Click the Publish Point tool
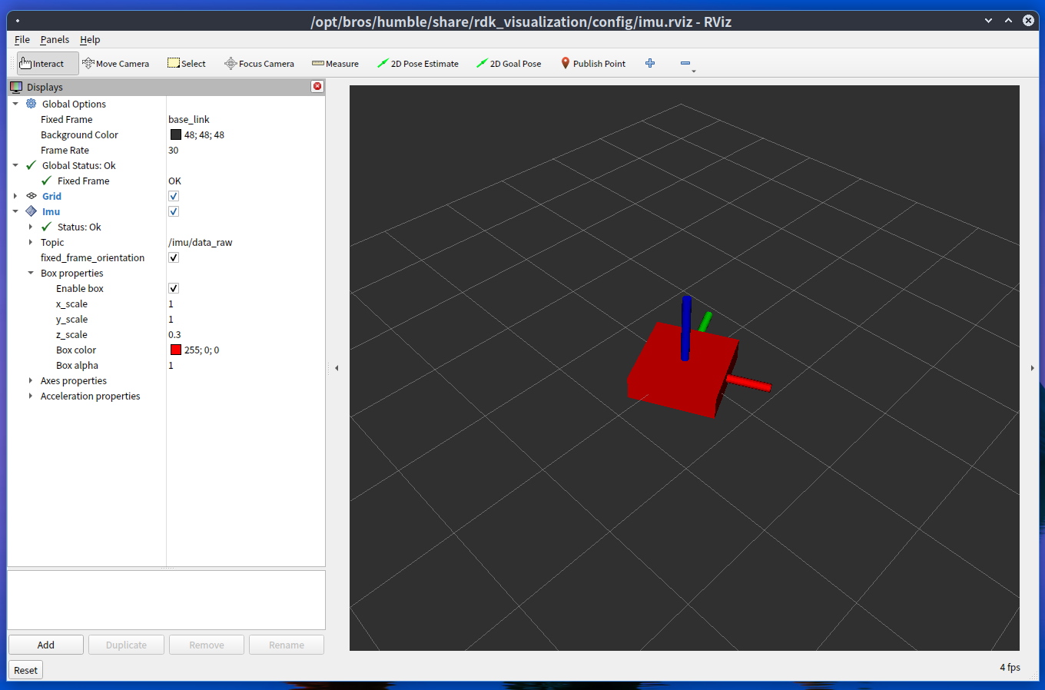Viewport: 1045px width, 690px height. click(x=592, y=64)
